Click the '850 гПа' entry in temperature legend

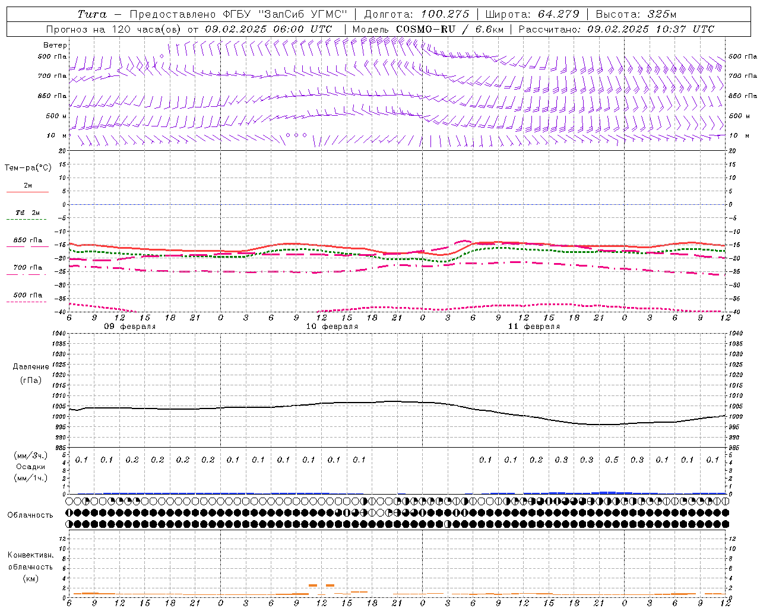tap(28, 240)
